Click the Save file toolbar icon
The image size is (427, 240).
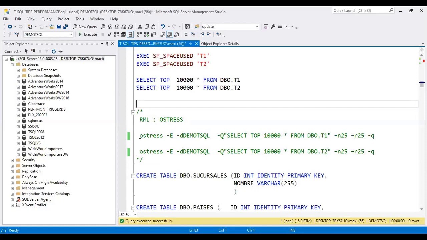[59, 26]
